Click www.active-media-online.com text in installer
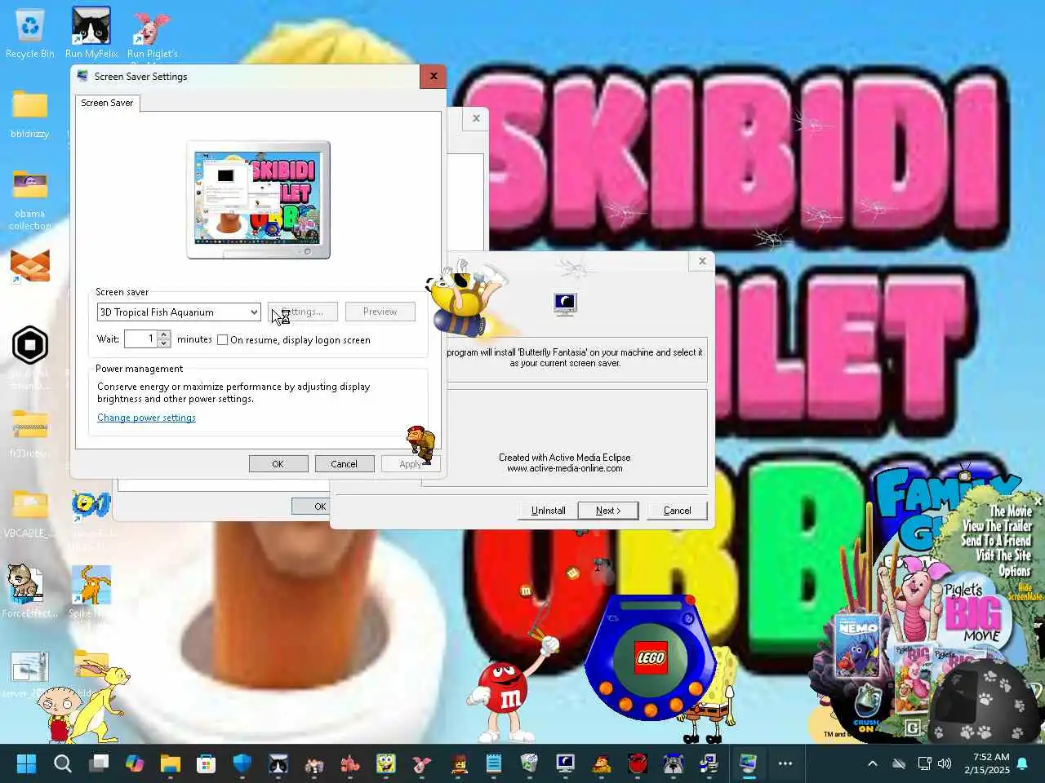The image size is (1045, 783). pos(565,469)
